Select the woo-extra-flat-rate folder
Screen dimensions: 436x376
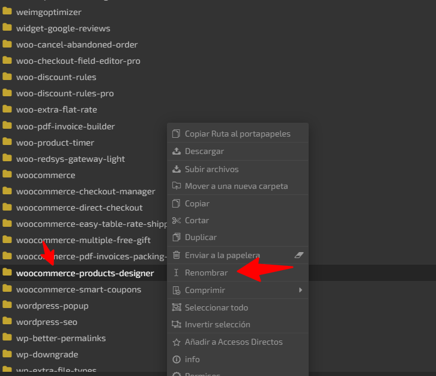pyautogui.click(x=56, y=109)
